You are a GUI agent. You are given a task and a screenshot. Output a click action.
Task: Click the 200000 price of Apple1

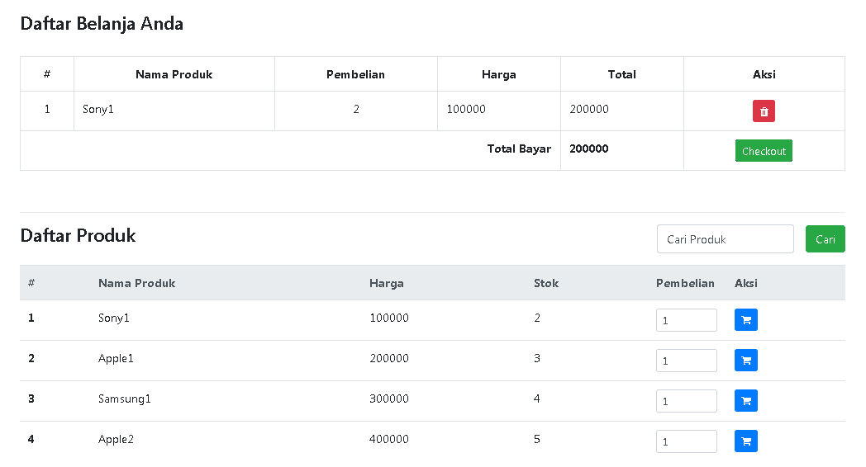coord(389,358)
